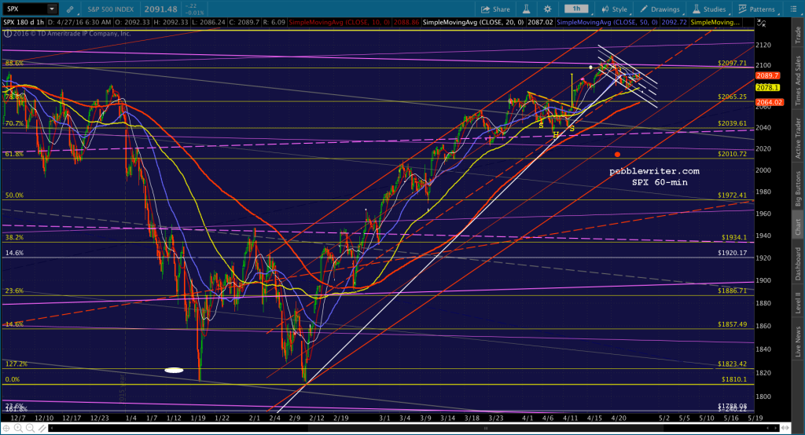Screen dimensions: 805x435
Task: Open the Live News sidebar tab
Action: tap(798, 342)
